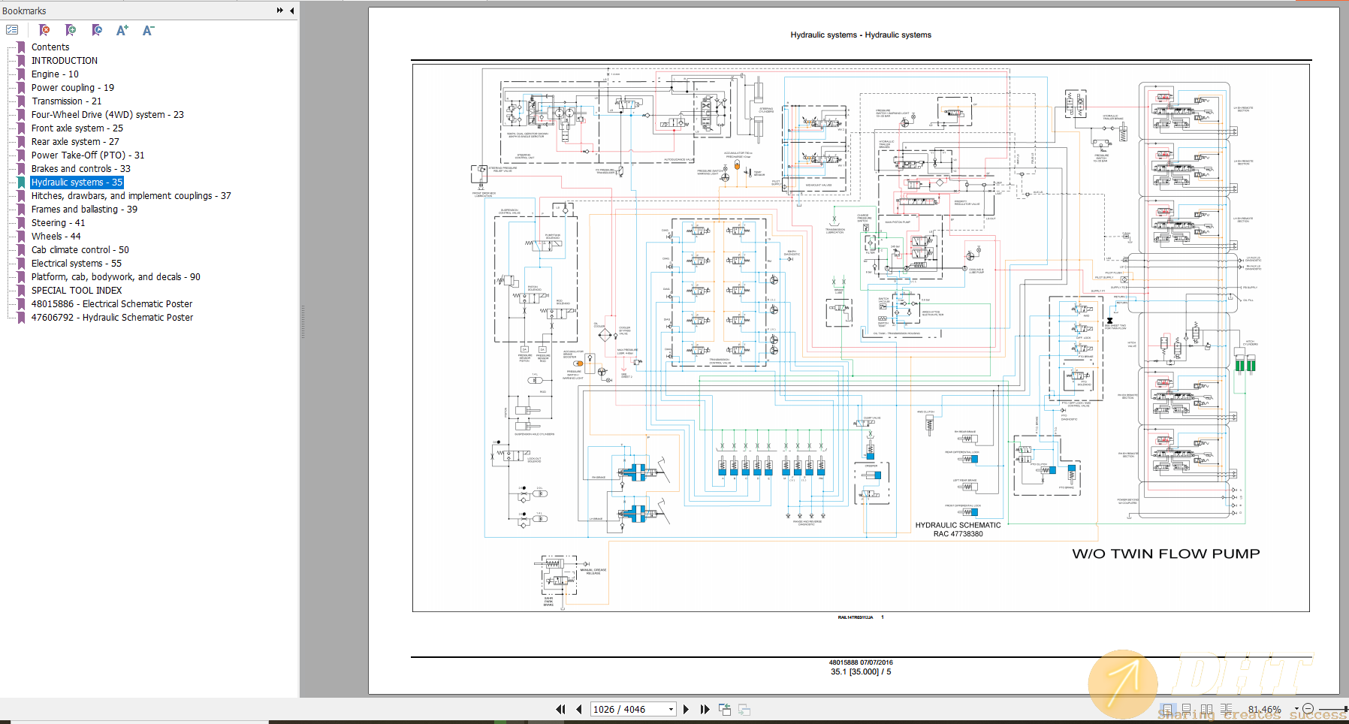1349x724 pixels.
Task: Go to the previous view icon
Action: coord(725,708)
